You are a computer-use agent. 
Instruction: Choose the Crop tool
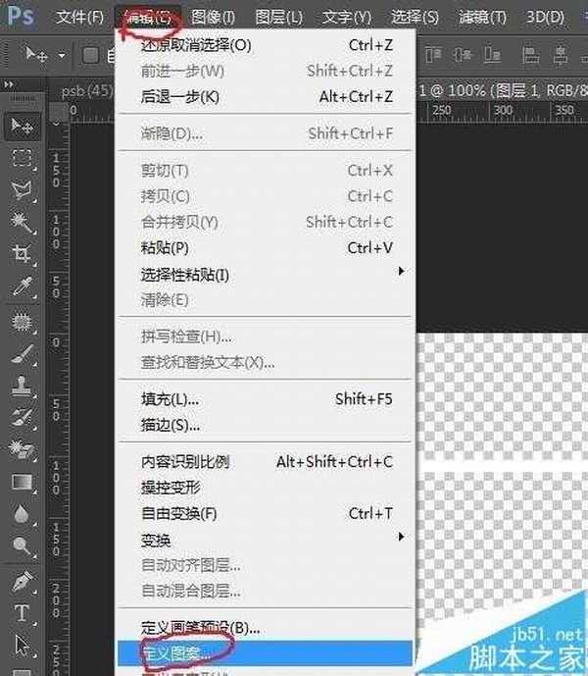coord(22,255)
